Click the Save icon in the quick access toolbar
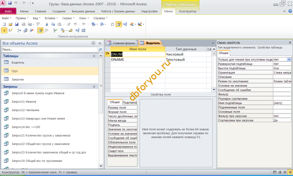293x176 pixels. click(x=10, y=3)
